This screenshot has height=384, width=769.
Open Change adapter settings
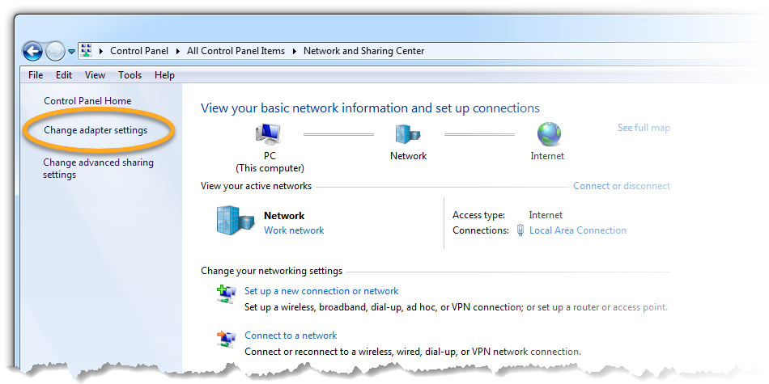click(x=96, y=130)
